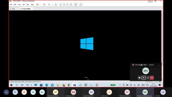This screenshot has height=97, width=172.
Task: Click inside the VM boot screen
Action: pyautogui.click(x=85, y=45)
